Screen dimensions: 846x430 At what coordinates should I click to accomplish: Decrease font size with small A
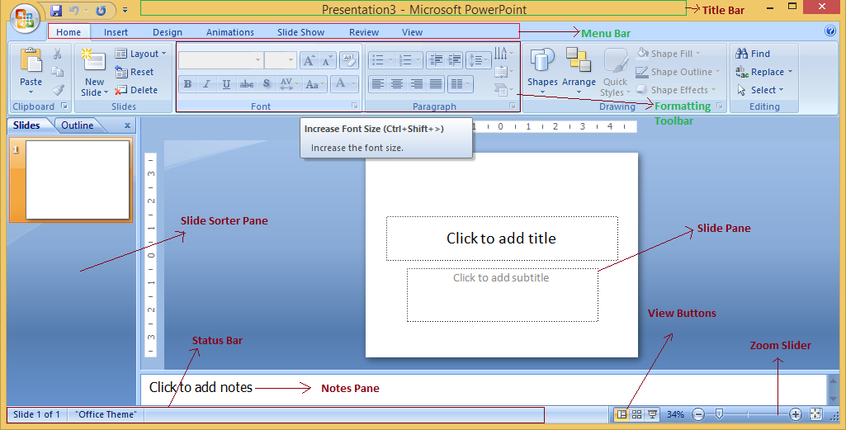coord(327,60)
